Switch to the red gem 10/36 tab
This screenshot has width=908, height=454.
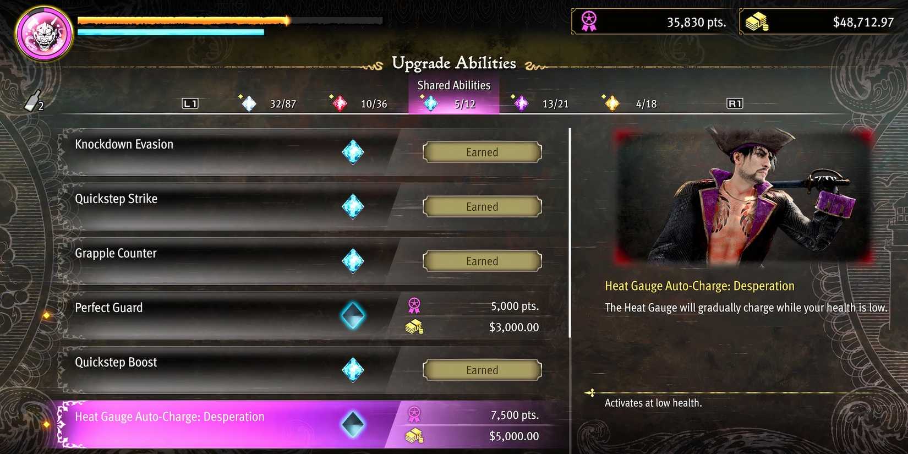pyautogui.click(x=359, y=103)
